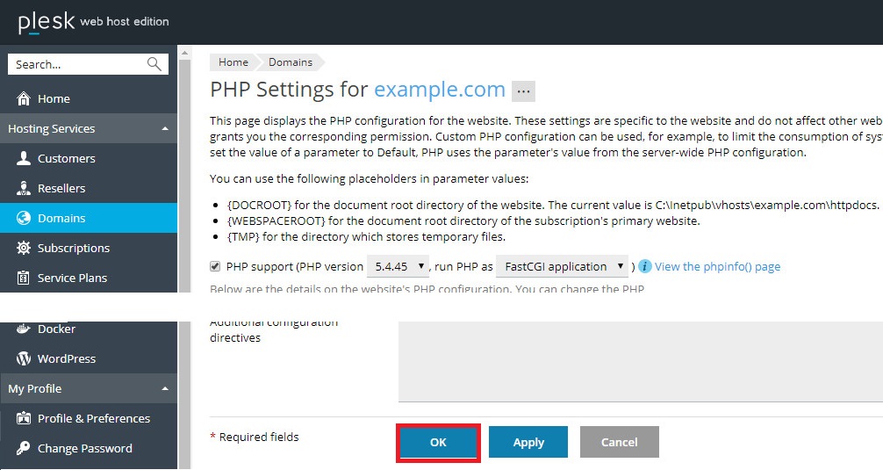Click the Apply button

coord(528,442)
